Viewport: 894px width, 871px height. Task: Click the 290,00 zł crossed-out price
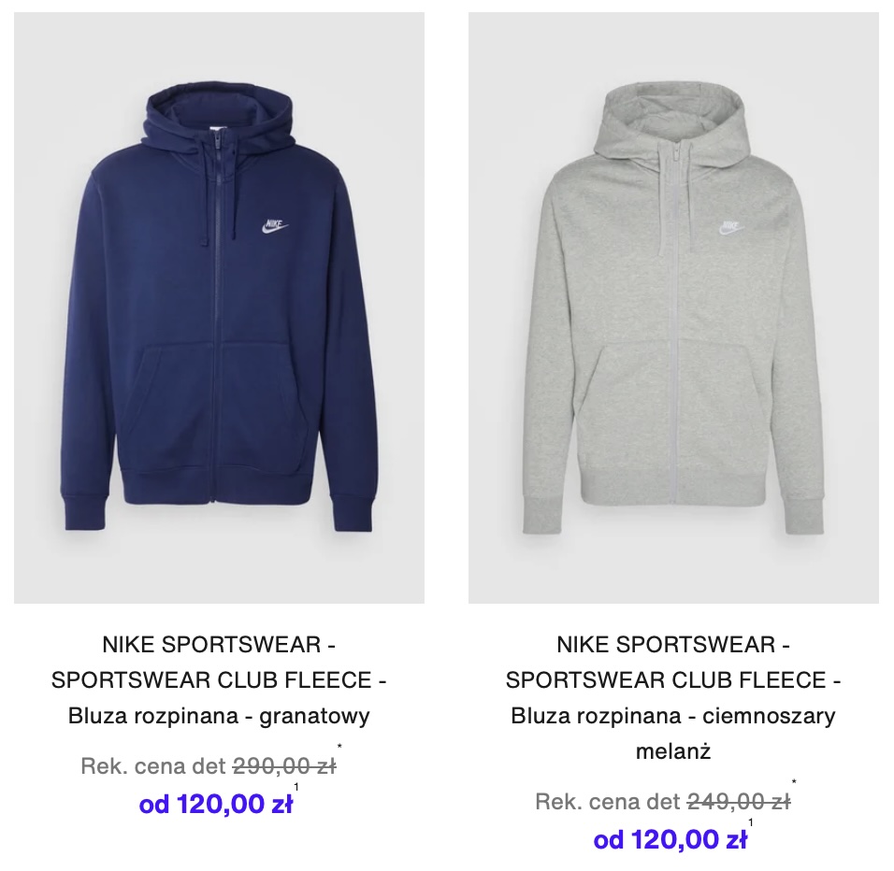(x=284, y=766)
